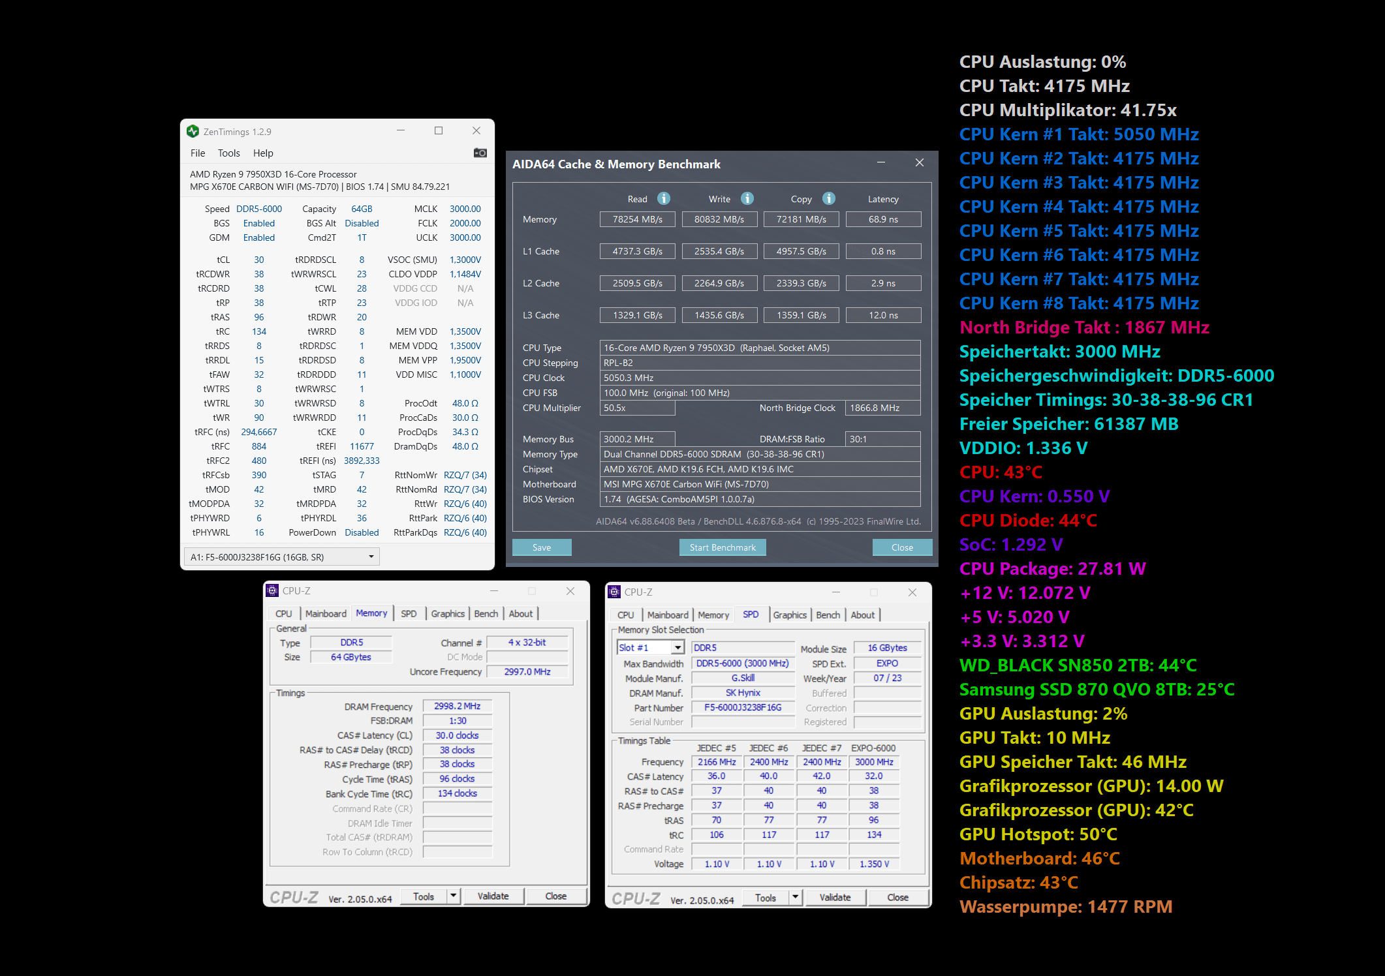Viewport: 1385px width, 976px height.
Task: Open Graphics tab in right CPU-Z
Action: pyautogui.click(x=790, y=615)
